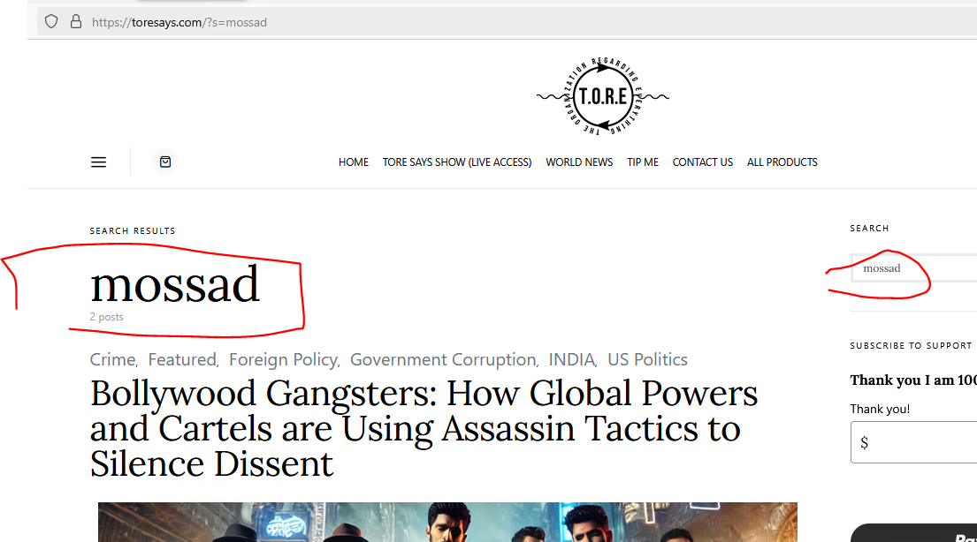Click the T.O.R.E site logo
Image resolution: width=977 pixels, height=542 pixels.
(x=603, y=96)
